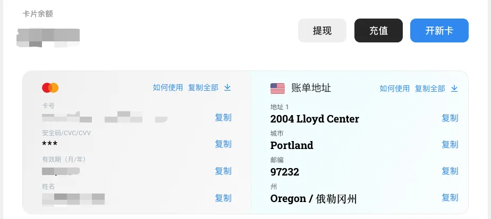Copy the cardholder name

(x=223, y=198)
